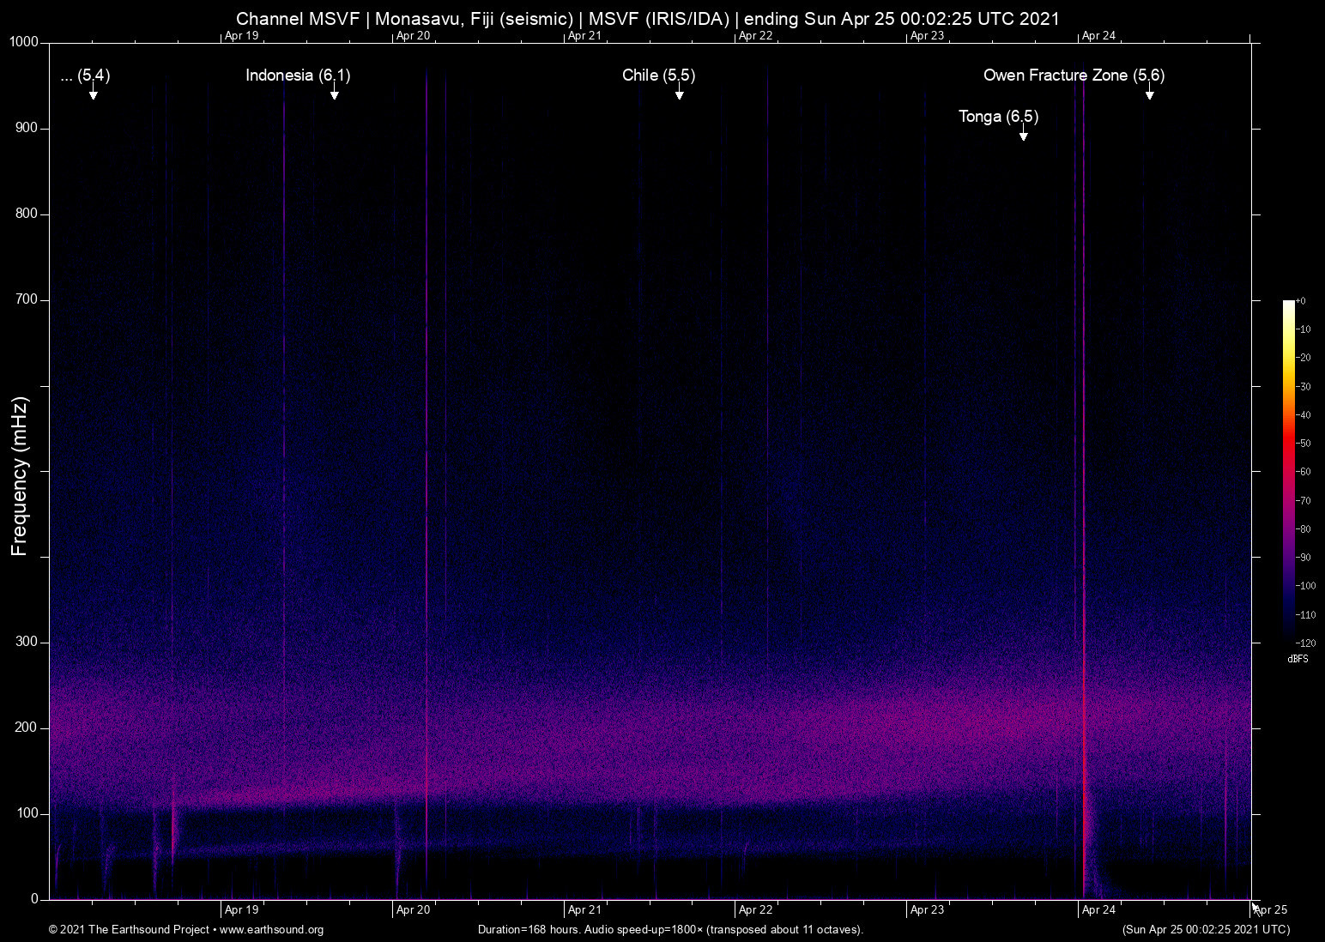Click the -50 value on dBFS scale

(1304, 444)
